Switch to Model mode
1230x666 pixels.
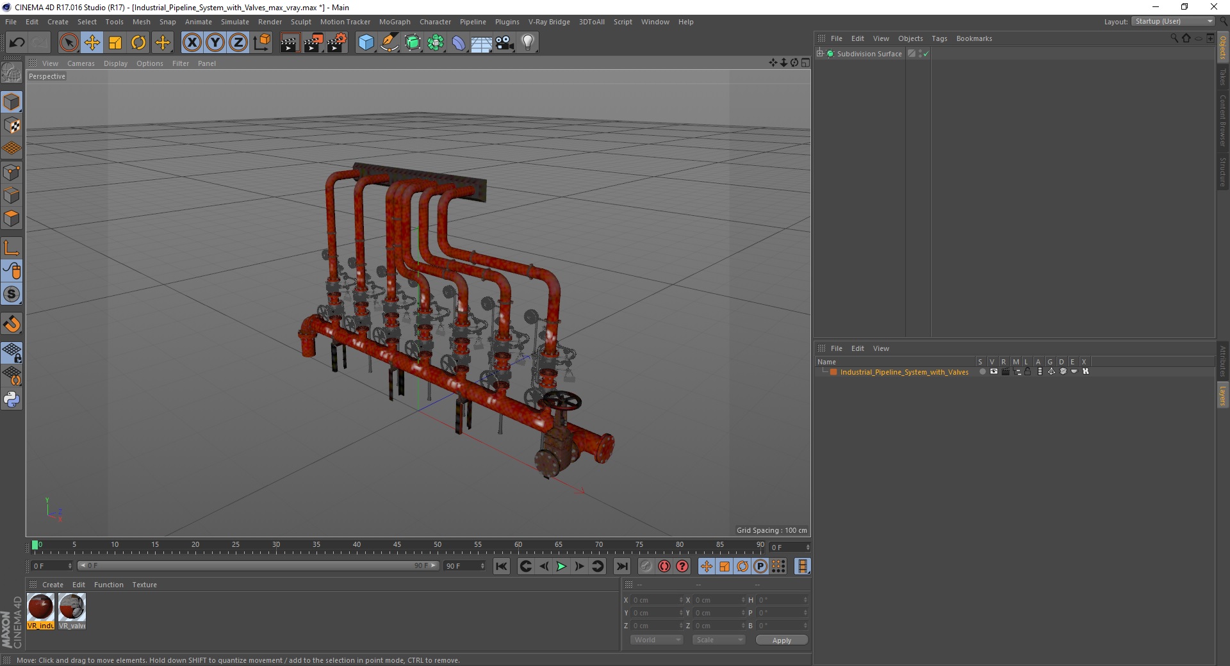[x=12, y=102]
